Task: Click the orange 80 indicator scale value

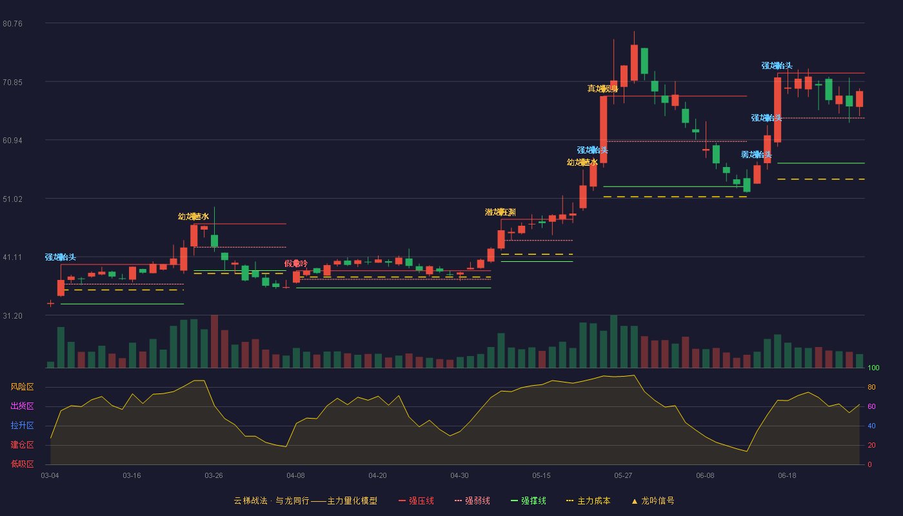Action: click(x=871, y=387)
